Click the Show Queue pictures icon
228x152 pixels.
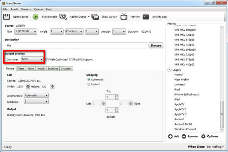(x=95, y=17)
